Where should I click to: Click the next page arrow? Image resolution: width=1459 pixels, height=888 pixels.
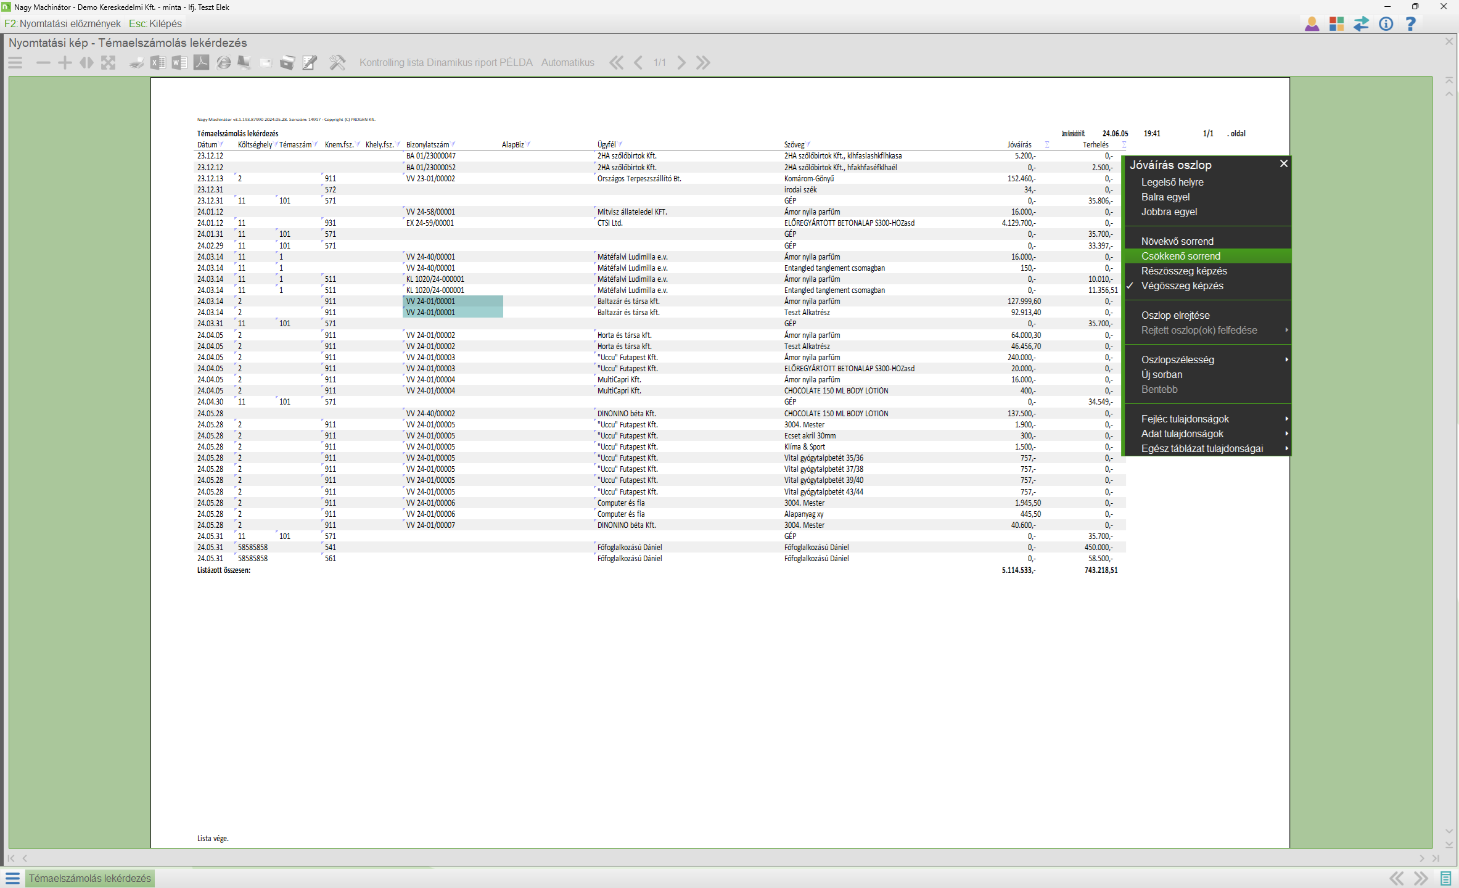click(681, 62)
